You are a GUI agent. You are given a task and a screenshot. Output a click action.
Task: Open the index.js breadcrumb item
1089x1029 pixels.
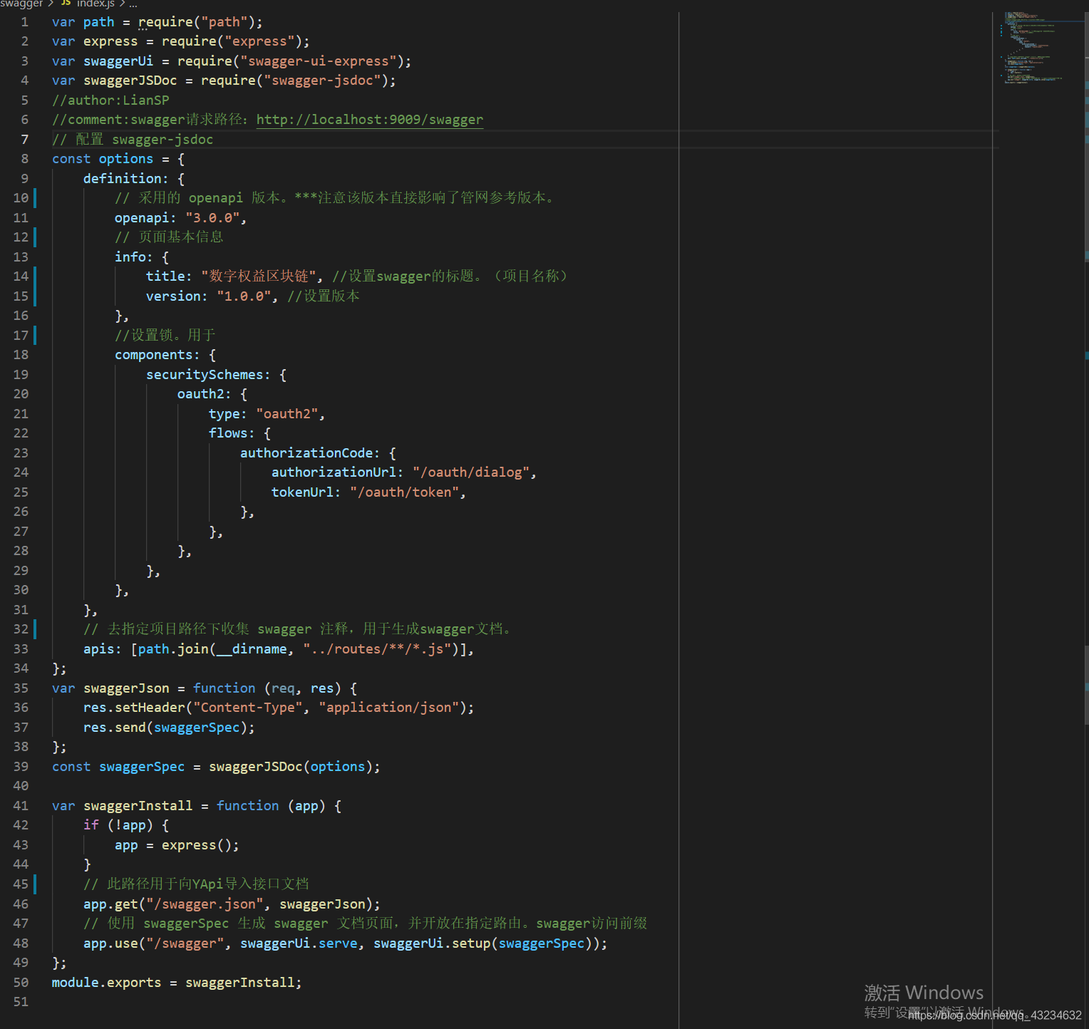pos(96,4)
